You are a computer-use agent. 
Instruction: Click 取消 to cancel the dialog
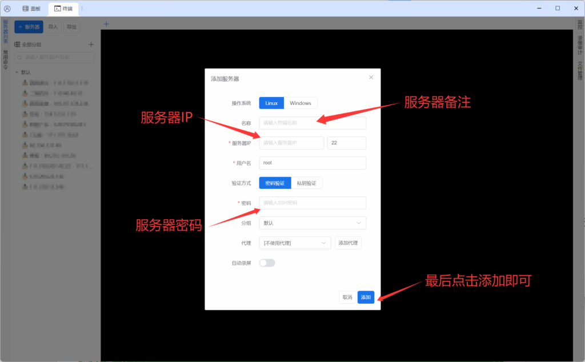click(x=347, y=297)
